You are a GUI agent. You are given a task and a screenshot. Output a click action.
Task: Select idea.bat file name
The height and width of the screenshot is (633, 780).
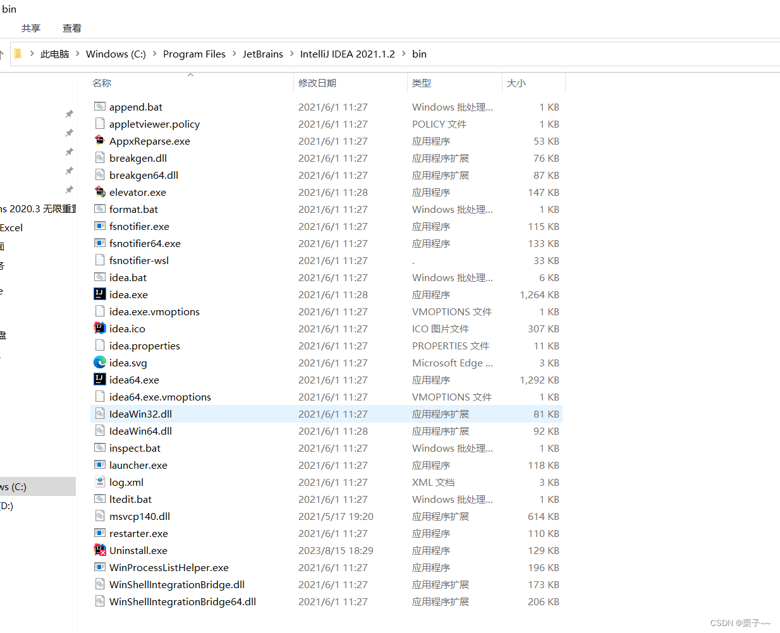coord(128,277)
